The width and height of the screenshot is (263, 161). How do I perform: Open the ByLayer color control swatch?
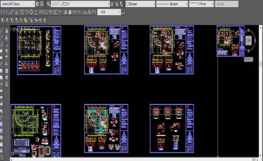coord(140,4)
